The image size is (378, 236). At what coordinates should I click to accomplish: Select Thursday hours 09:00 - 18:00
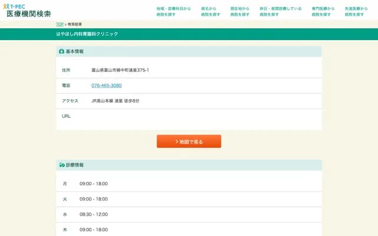93,230
